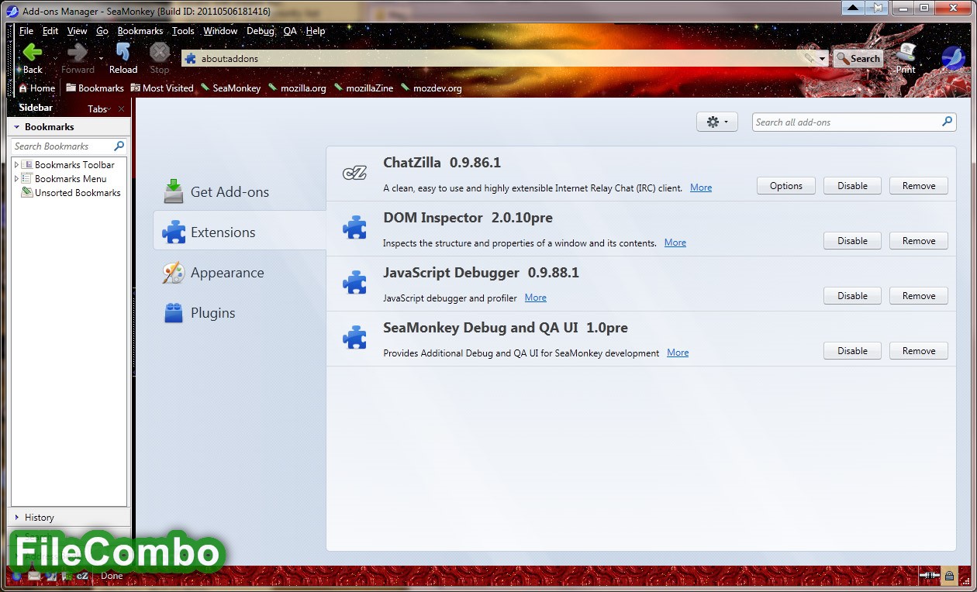Image resolution: width=977 pixels, height=592 pixels.
Task: Open the Print button dropdown arrow
Action: pos(927,58)
